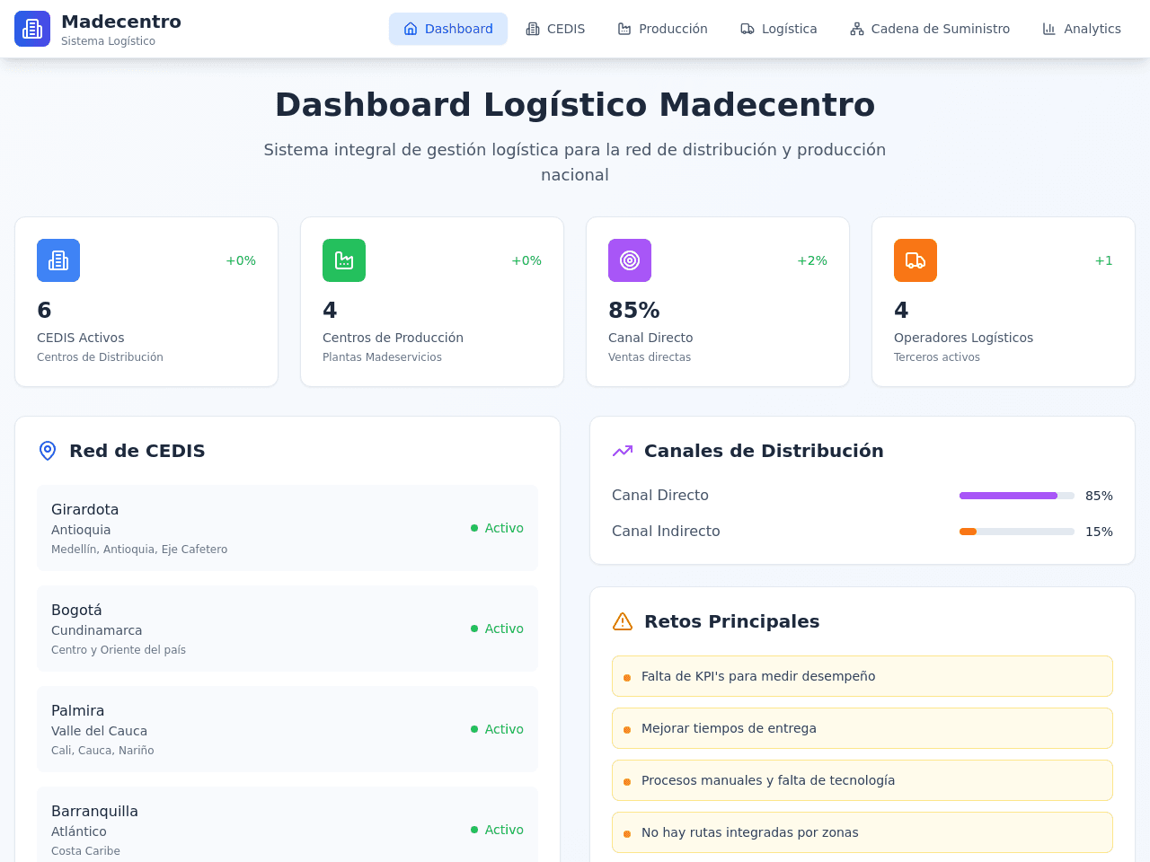Open Cadena de Suministro tab
This screenshot has height=862, width=1150.
tap(930, 29)
